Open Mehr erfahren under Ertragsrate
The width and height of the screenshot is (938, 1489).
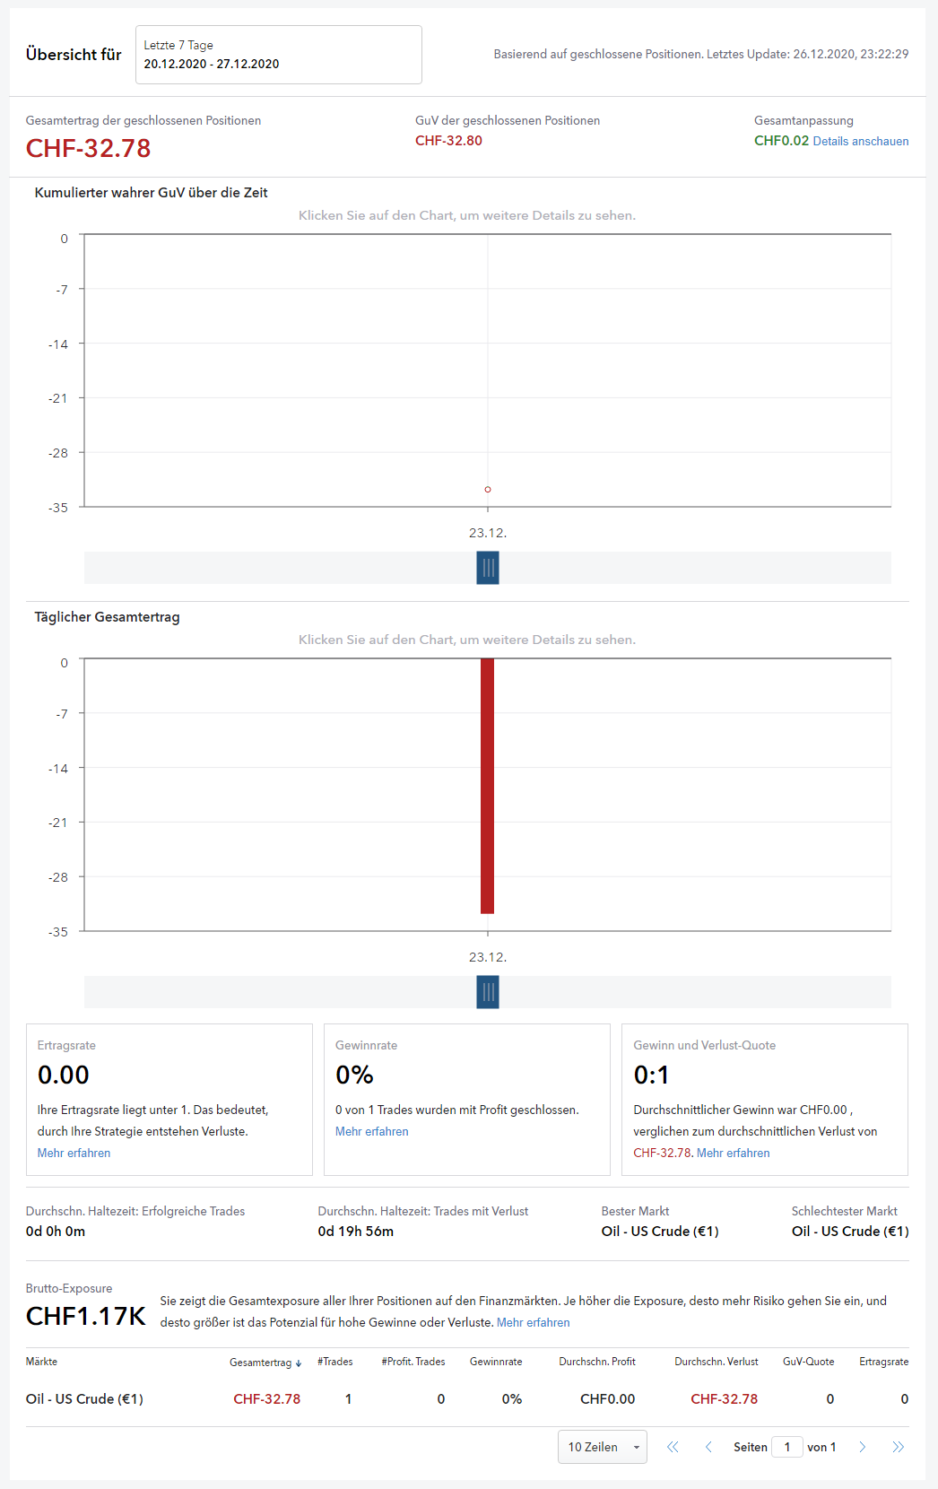tap(74, 1154)
